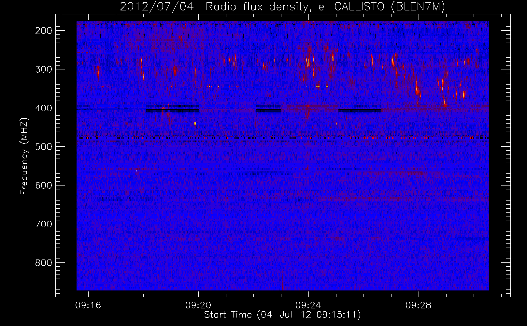Click the 09:16 time tick label

(88, 305)
